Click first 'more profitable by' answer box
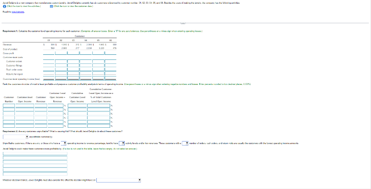This screenshot has height=189, width=371. (35, 153)
